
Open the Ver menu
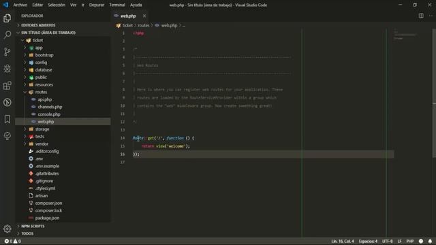click(x=73, y=5)
